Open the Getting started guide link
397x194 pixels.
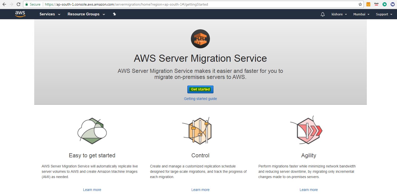(200, 99)
